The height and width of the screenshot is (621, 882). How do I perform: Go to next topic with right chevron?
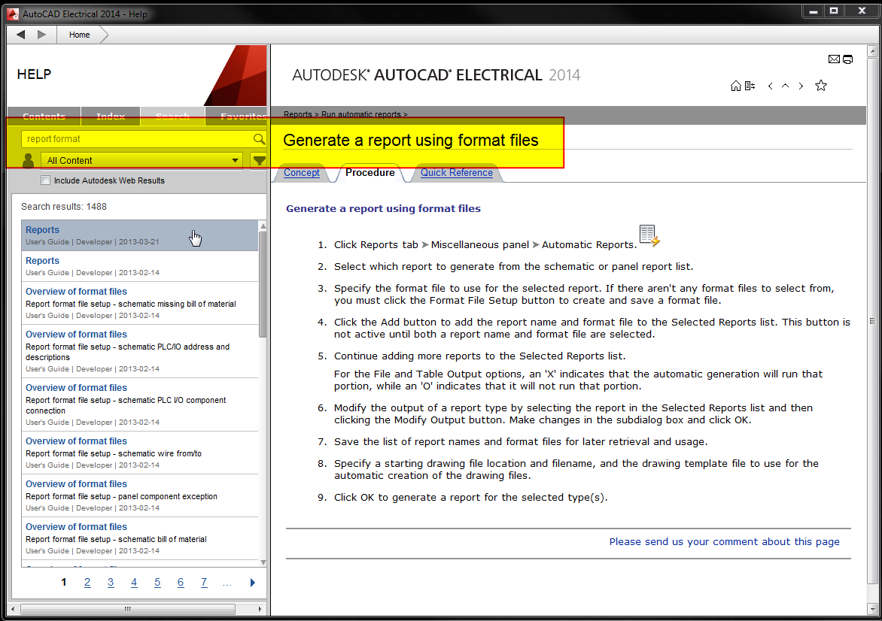coord(801,86)
